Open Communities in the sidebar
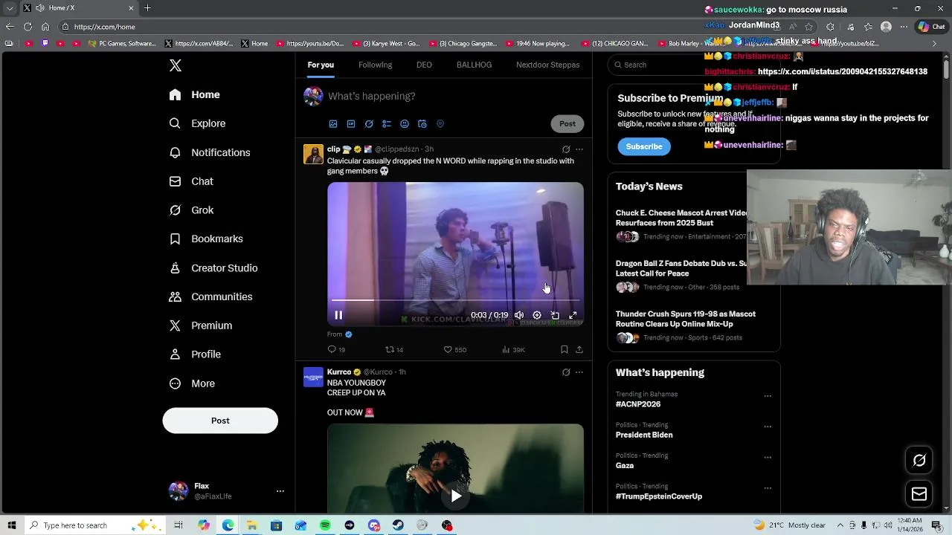The height and width of the screenshot is (535, 952). [x=210, y=296]
